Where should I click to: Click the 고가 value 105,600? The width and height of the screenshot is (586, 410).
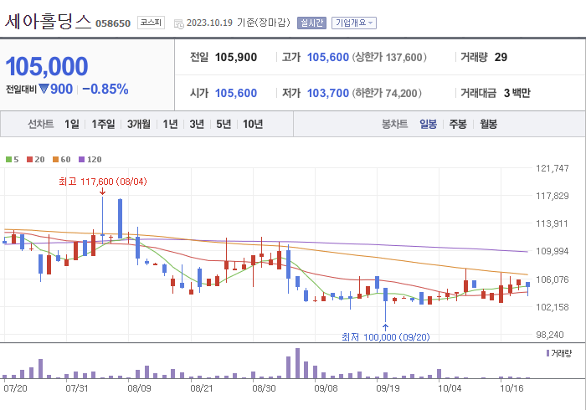click(328, 57)
